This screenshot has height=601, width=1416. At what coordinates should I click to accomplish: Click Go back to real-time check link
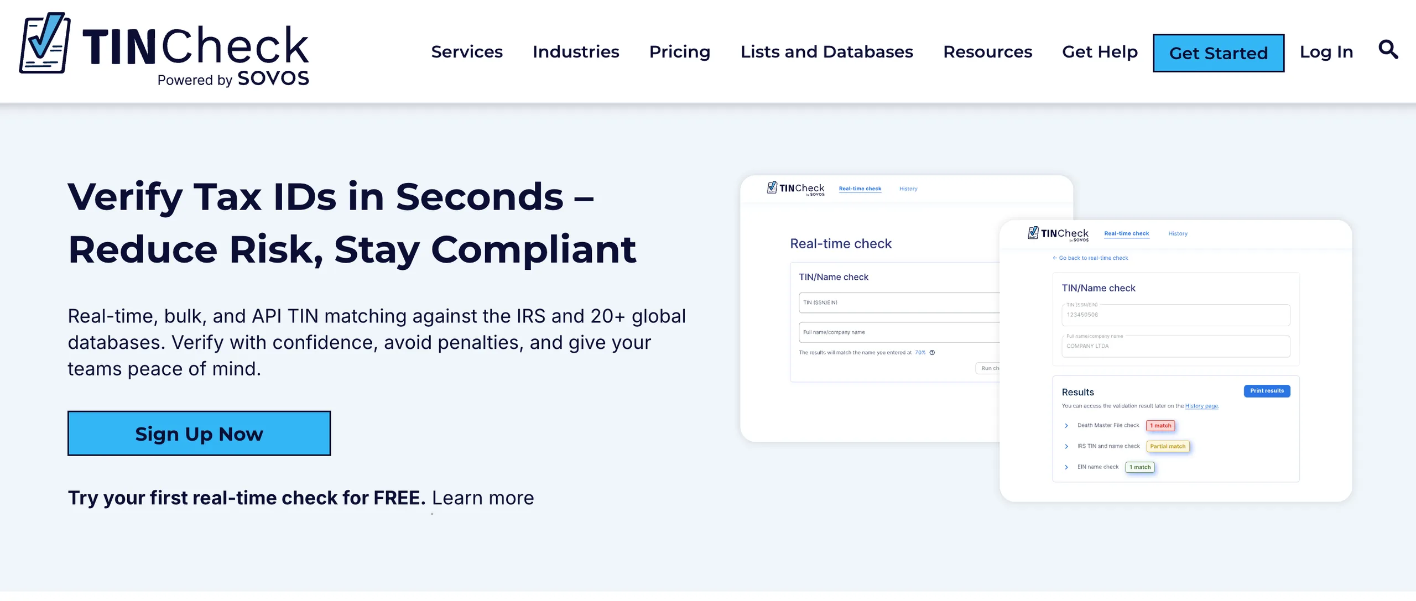point(1090,258)
